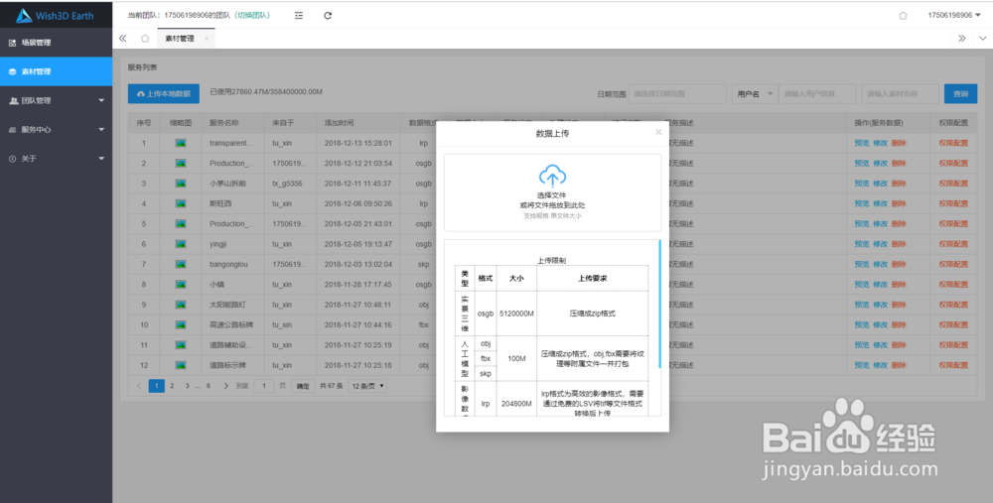The image size is (993, 503).
Task: Click the 2018-12-13 15:28:01 timestamp cell
Action: [357, 143]
